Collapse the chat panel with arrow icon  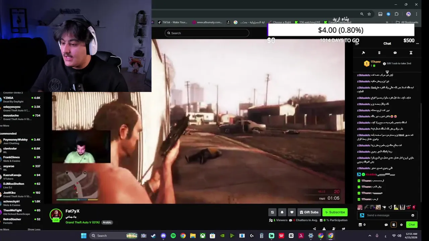(357, 44)
